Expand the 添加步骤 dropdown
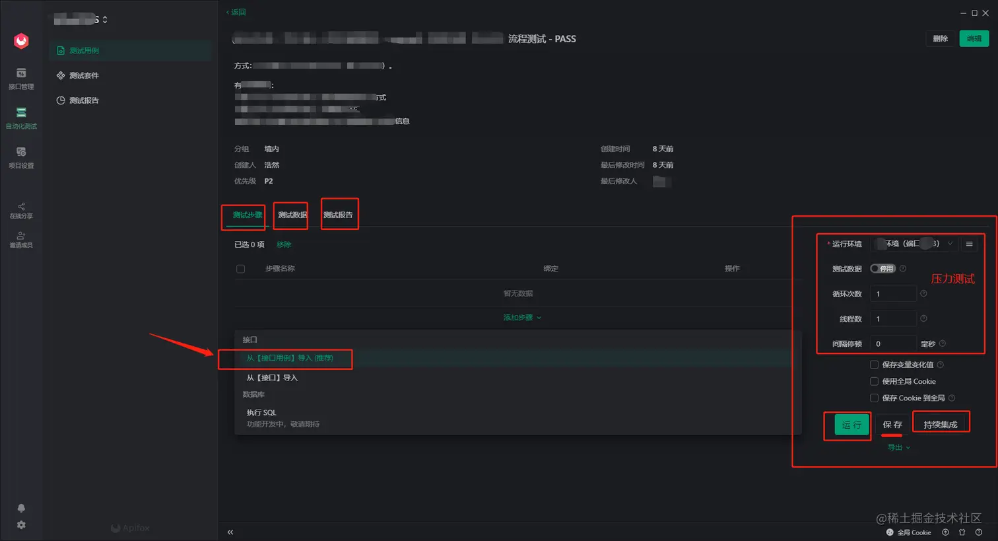This screenshot has width=998, height=541. (x=522, y=318)
